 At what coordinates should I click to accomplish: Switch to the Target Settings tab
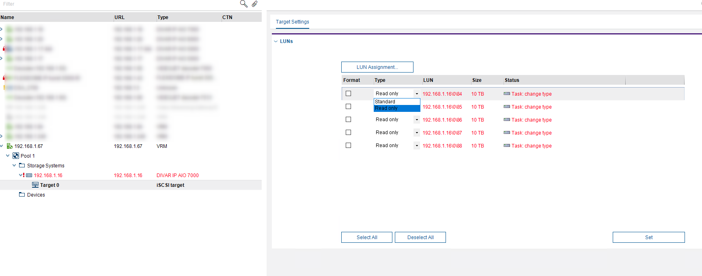292,22
